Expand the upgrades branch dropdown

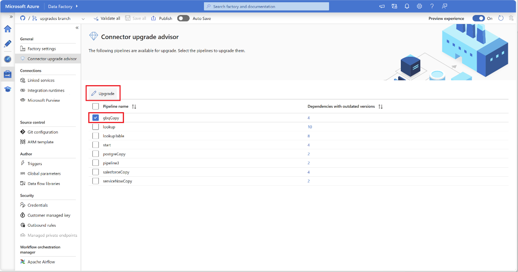click(83, 18)
